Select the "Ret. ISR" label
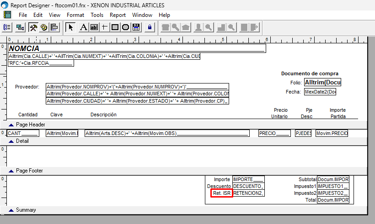The height and width of the screenshot is (224, 375). point(222,193)
